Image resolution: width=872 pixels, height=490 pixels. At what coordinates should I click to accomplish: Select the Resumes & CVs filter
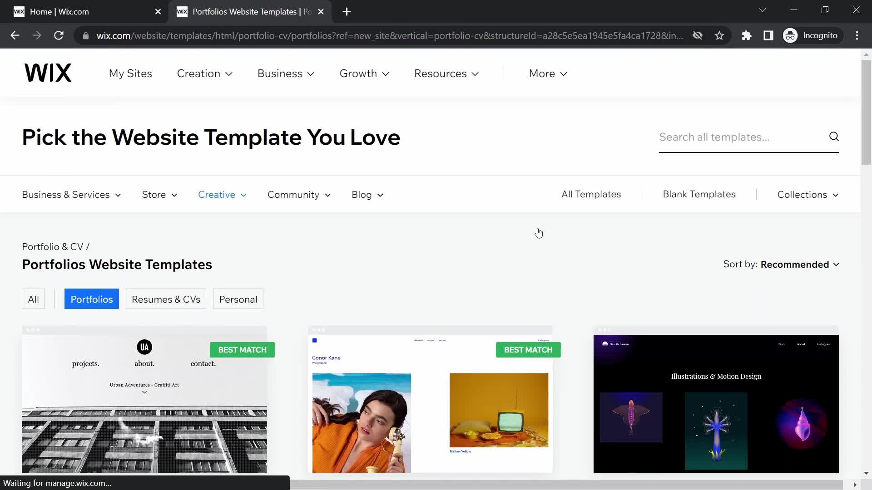click(166, 299)
